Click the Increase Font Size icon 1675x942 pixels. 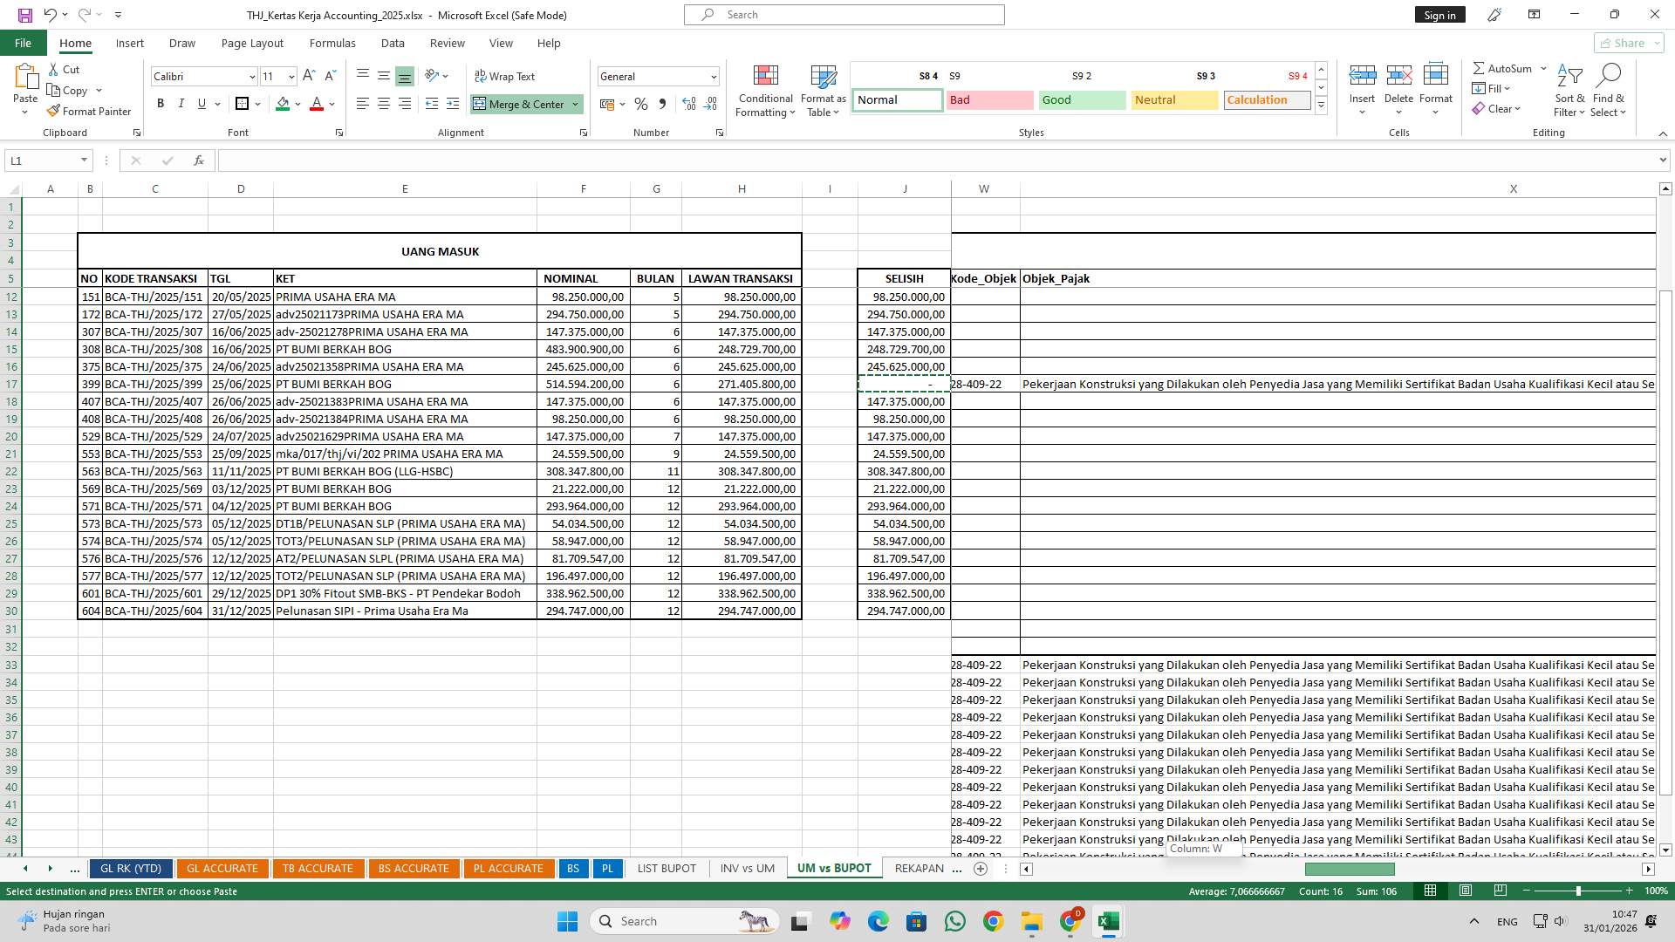pos(309,77)
